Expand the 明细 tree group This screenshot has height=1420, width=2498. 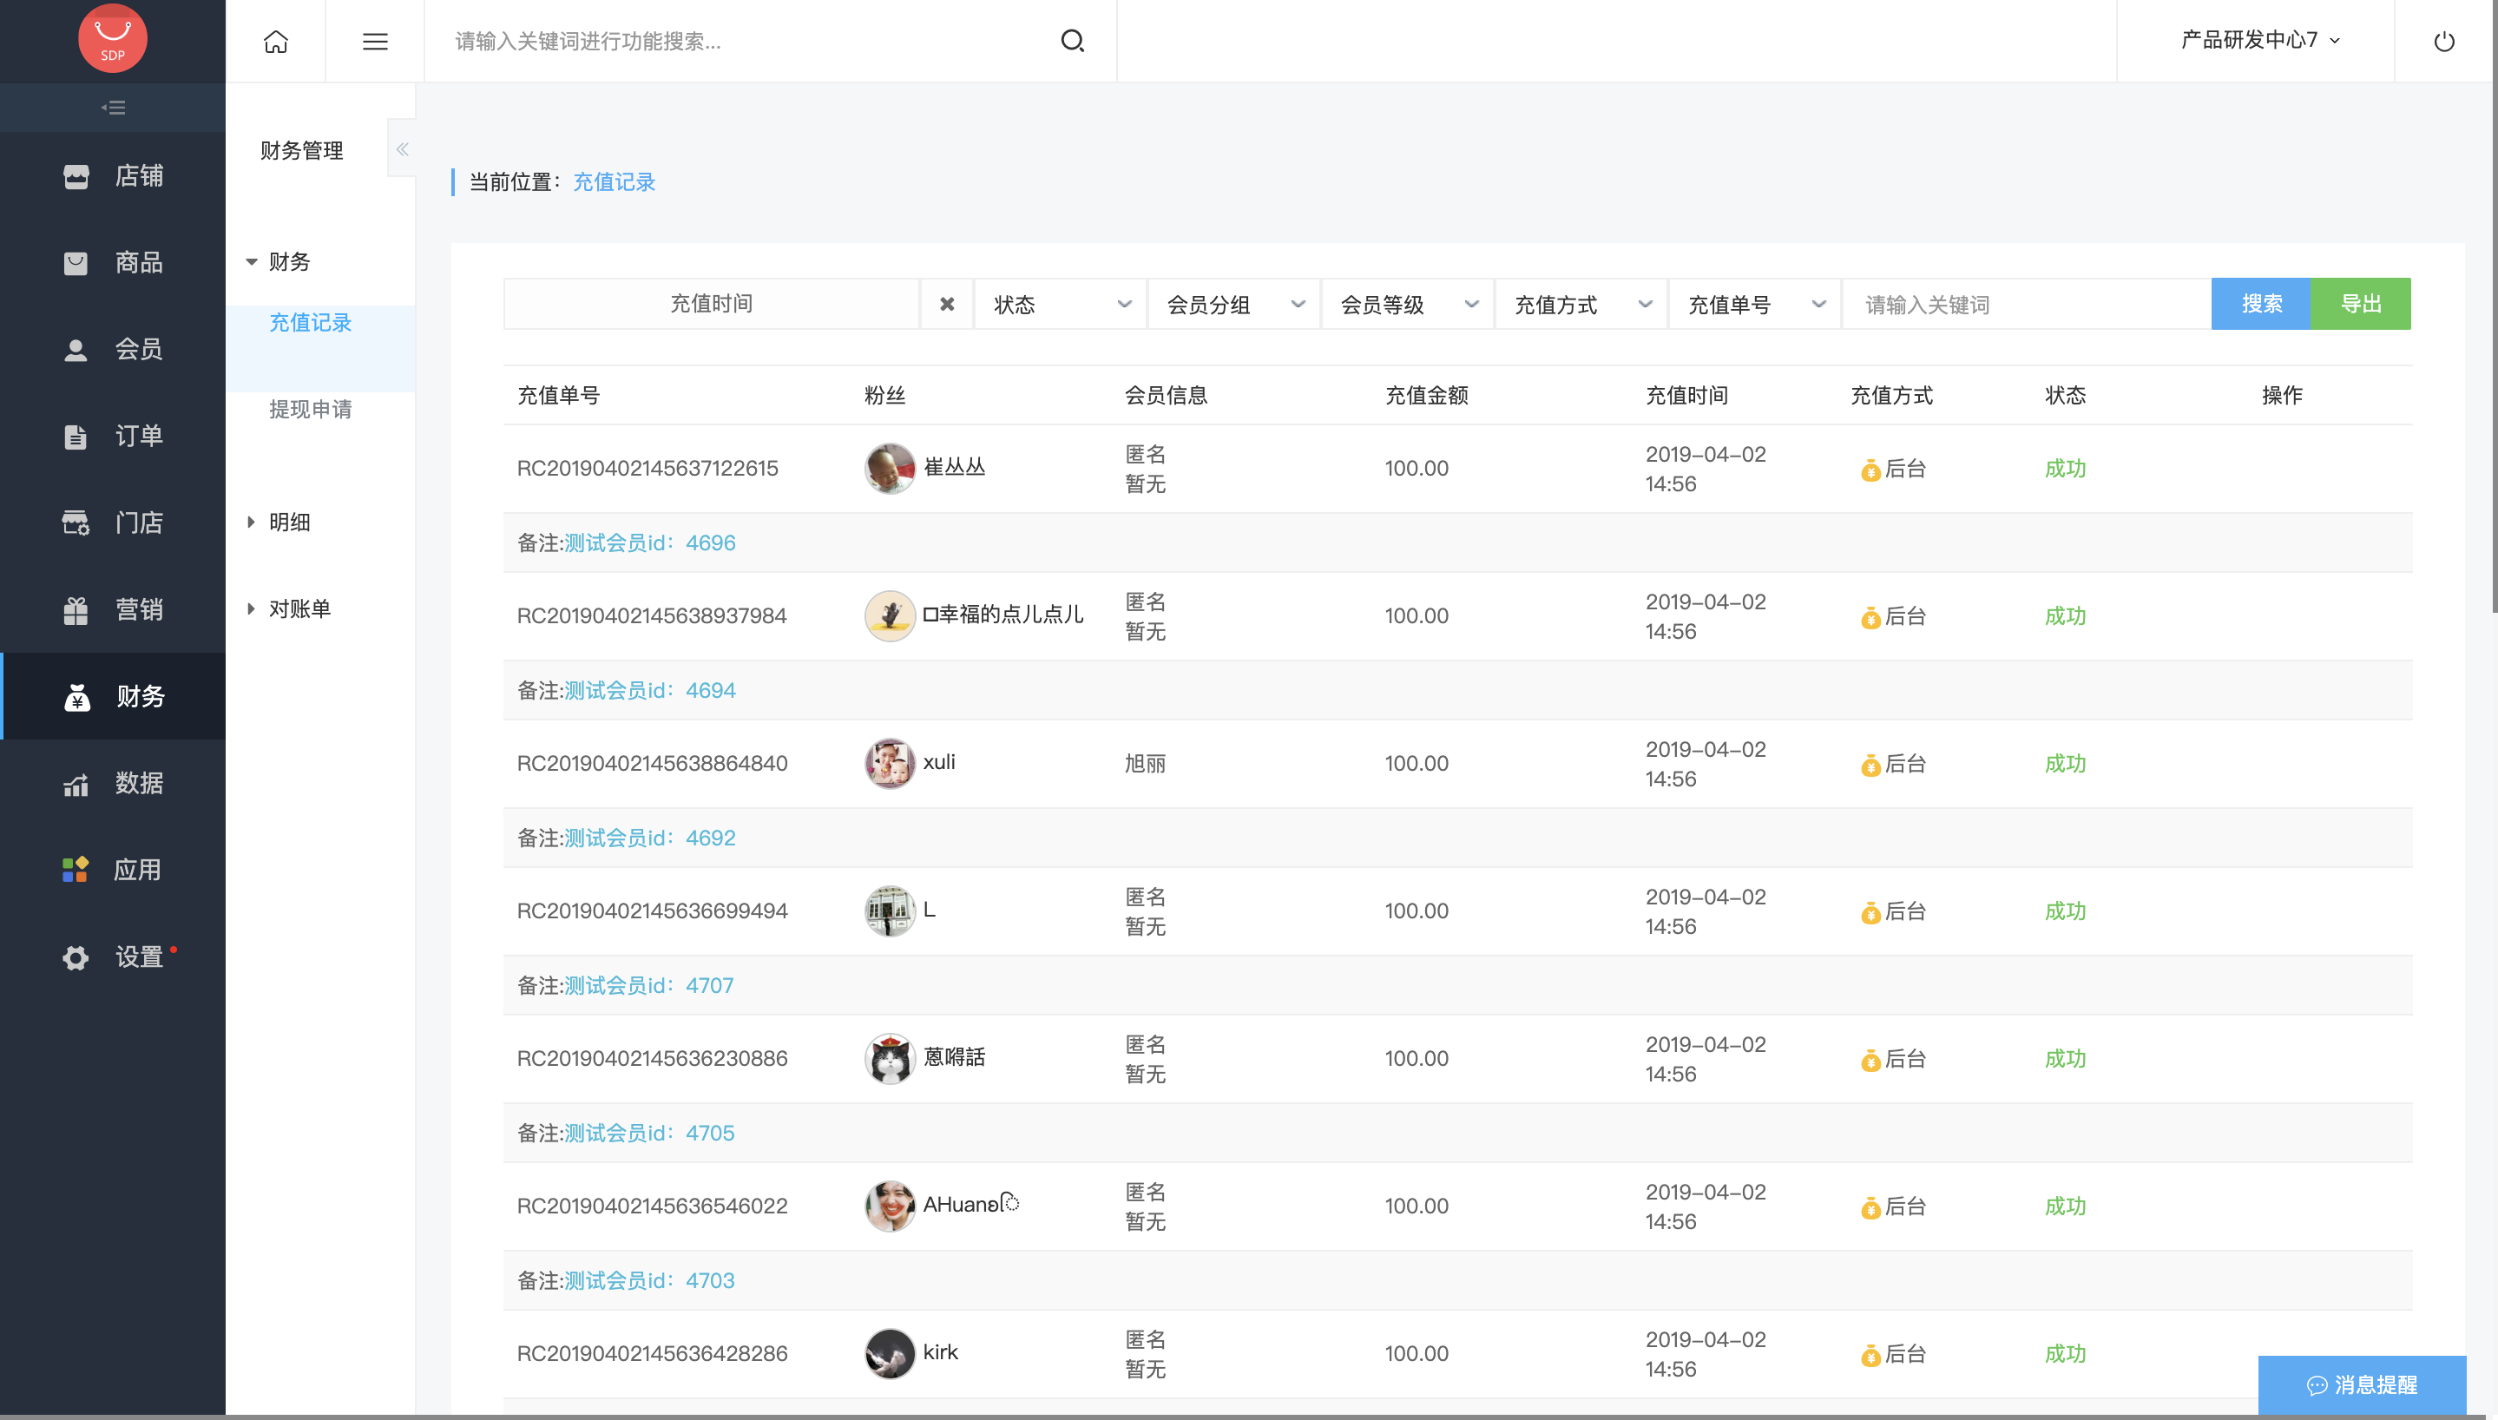[278, 522]
